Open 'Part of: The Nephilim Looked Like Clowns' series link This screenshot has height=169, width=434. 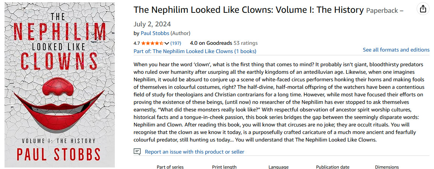pyautogui.click(x=195, y=51)
